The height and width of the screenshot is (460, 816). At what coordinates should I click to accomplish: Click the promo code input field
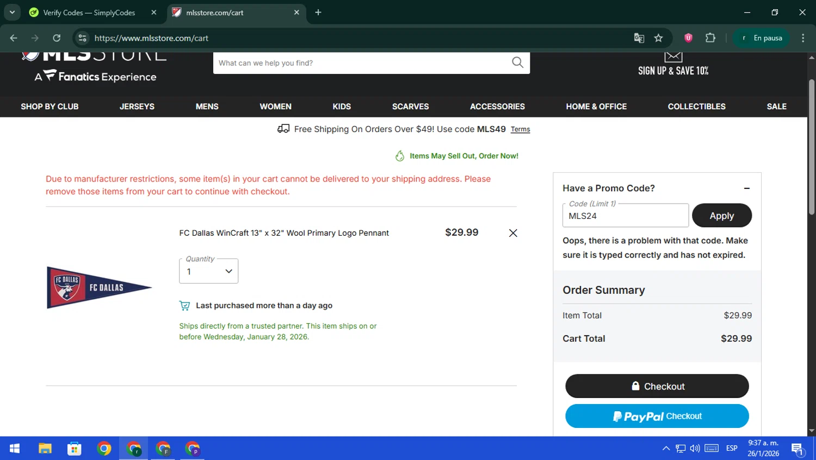[x=626, y=216]
